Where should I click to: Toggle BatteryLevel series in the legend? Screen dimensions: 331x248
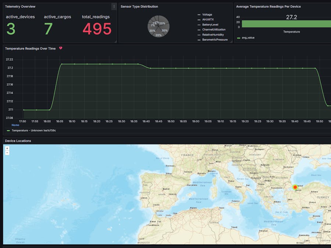(x=210, y=25)
